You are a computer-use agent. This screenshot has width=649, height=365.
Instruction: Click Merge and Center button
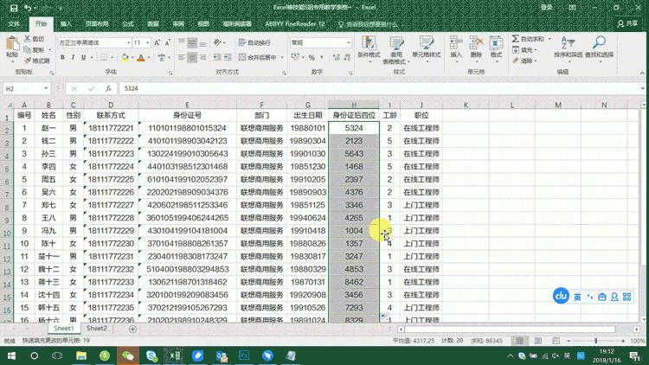257,57
